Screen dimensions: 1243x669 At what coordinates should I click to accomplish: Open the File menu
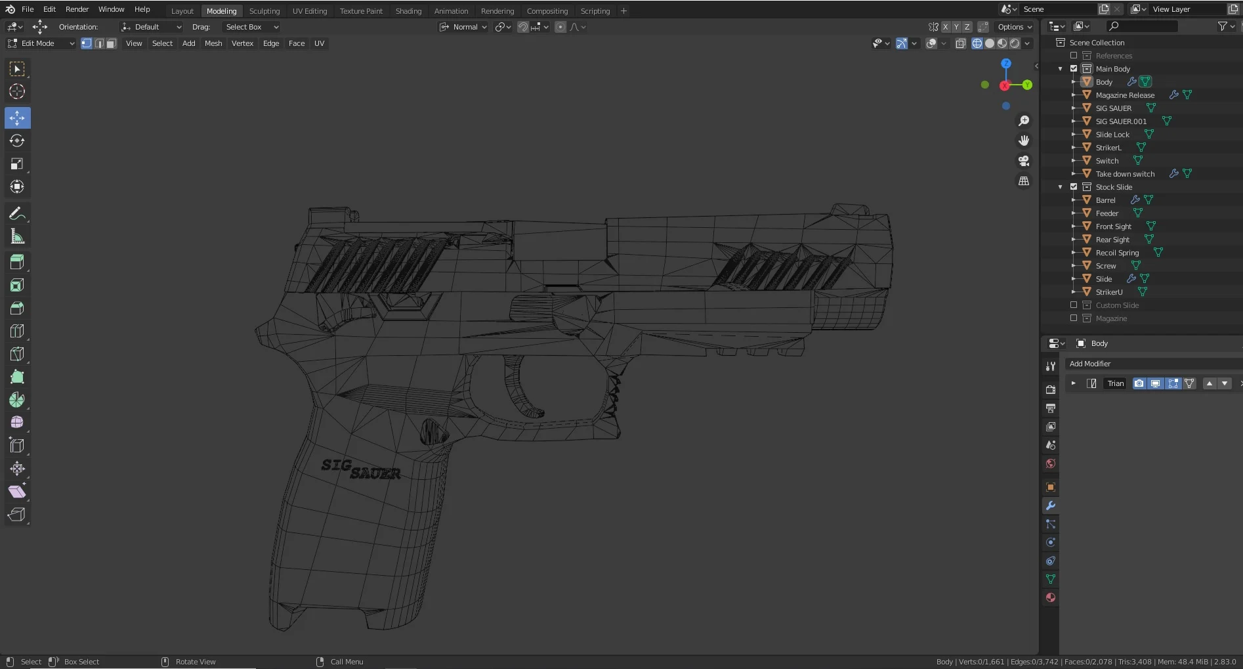coord(28,9)
